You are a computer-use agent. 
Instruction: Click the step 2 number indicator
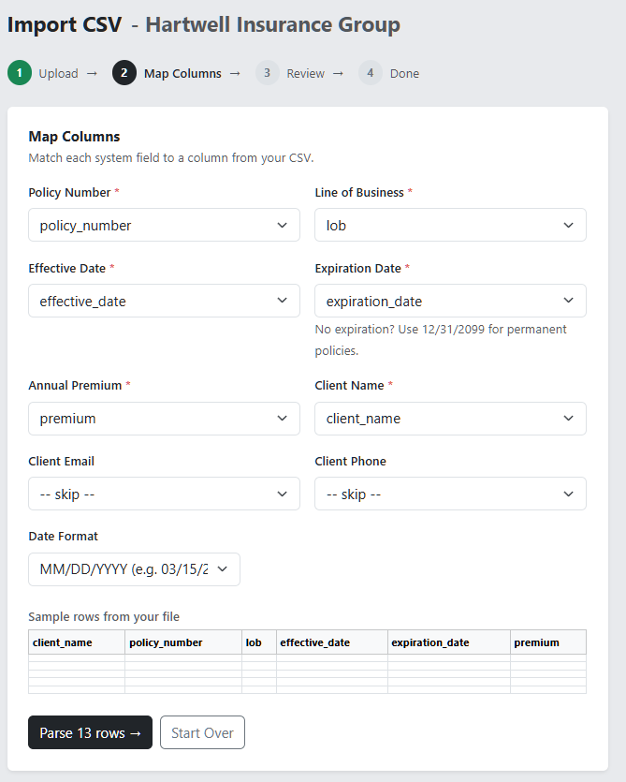point(124,72)
